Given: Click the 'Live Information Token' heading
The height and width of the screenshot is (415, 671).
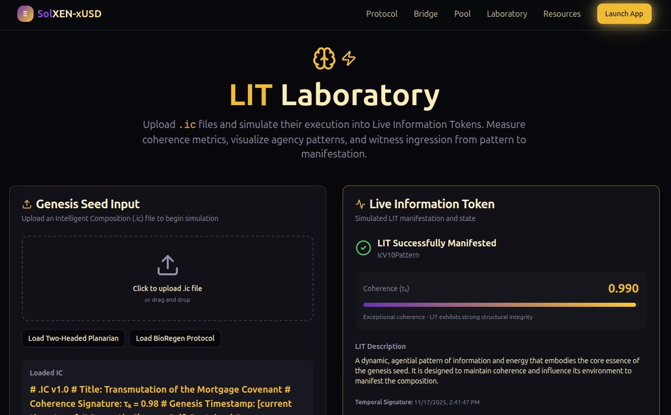Looking at the screenshot, I should (432, 204).
